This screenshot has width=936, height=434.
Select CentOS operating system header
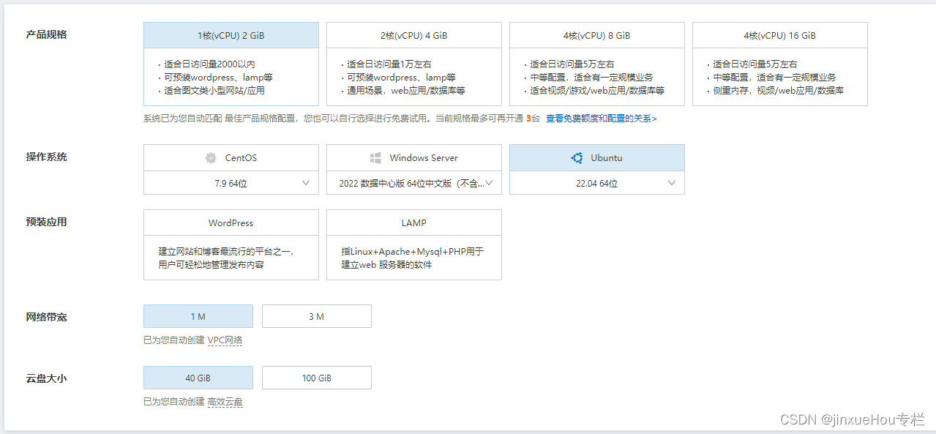pos(231,158)
